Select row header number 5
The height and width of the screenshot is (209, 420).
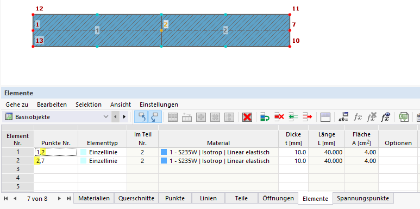pos(18,186)
